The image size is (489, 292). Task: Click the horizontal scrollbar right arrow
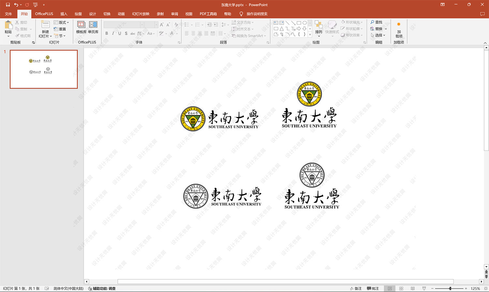pos(482,282)
